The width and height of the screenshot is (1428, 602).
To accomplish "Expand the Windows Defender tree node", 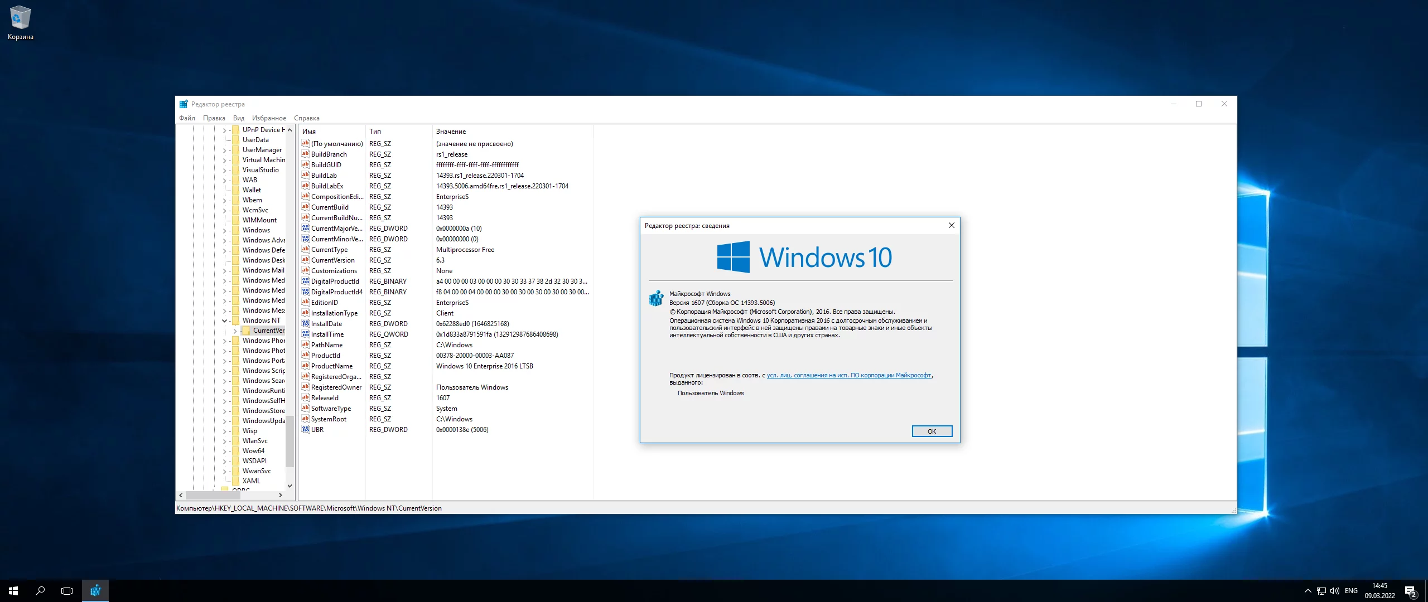I will (224, 250).
